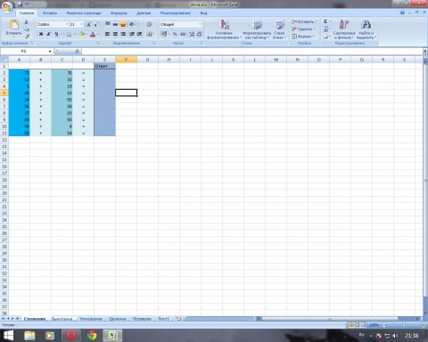Toggle underline formatting
The height and width of the screenshot is (342, 428).
(x=56, y=34)
